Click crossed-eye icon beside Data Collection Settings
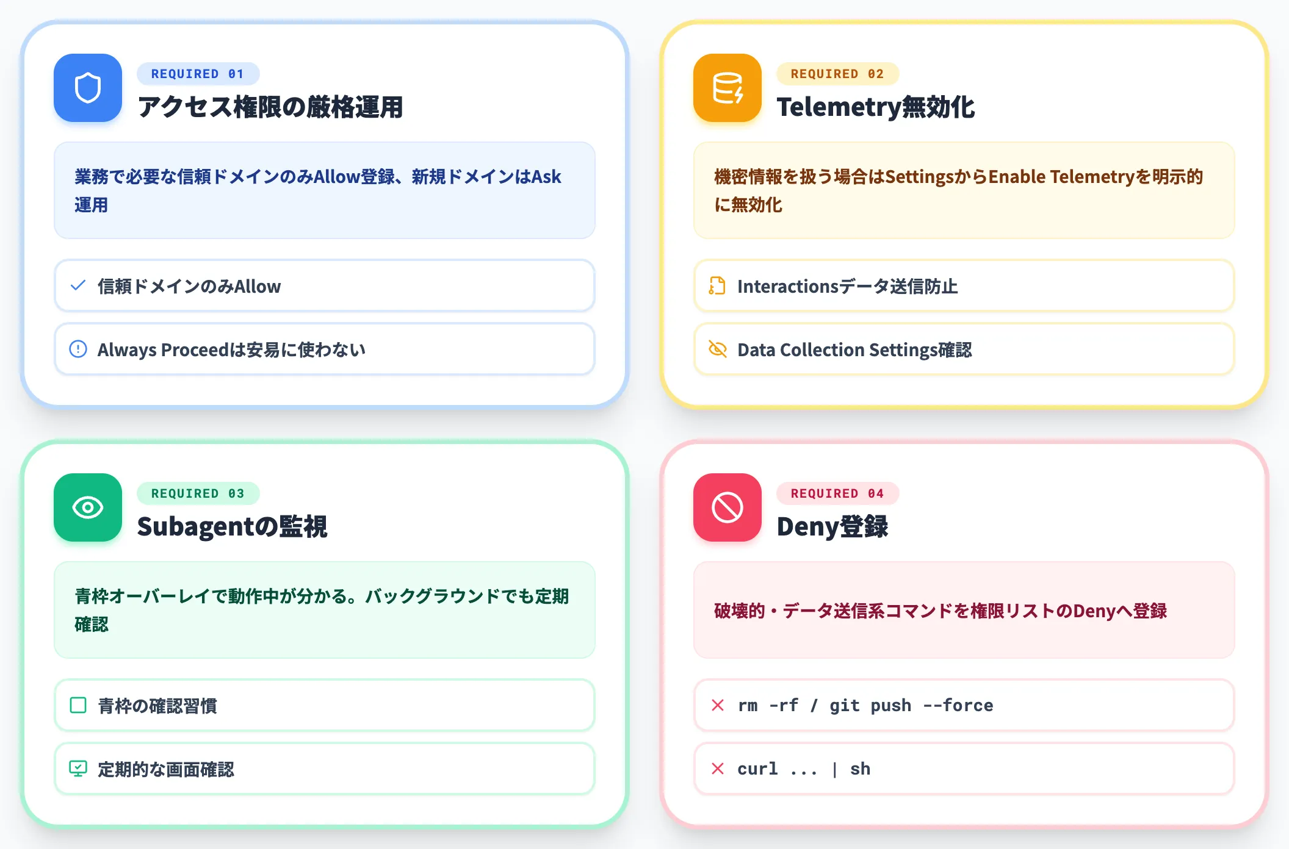Screen dimensions: 1289x849 pyautogui.click(x=718, y=349)
